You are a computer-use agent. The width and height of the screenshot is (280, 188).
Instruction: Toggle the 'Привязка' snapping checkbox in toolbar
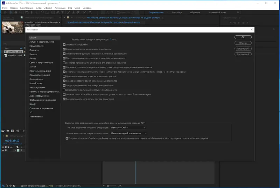118,13
